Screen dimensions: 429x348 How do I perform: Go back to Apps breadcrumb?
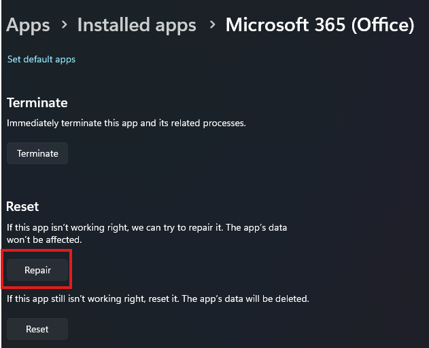click(28, 25)
